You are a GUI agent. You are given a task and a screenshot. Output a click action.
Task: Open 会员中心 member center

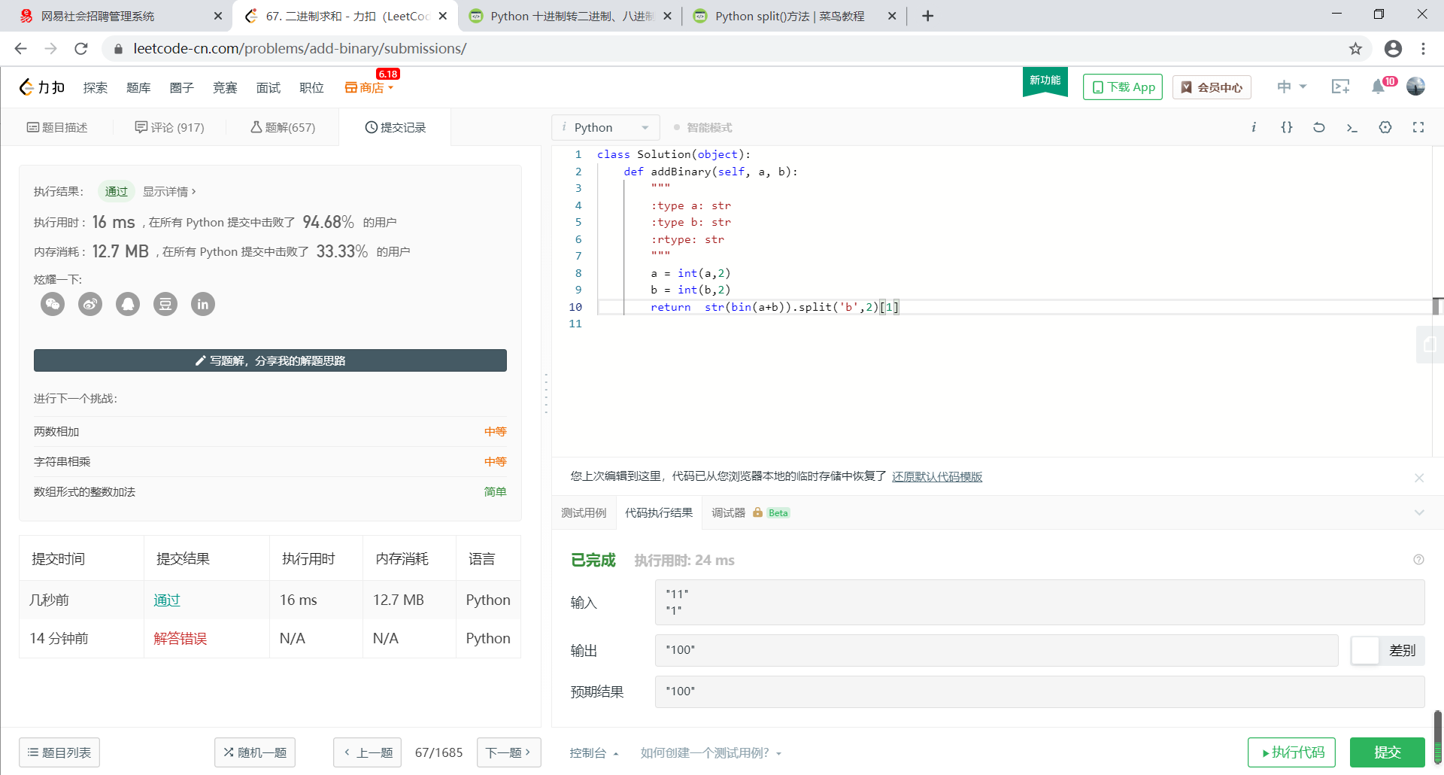1212,87
